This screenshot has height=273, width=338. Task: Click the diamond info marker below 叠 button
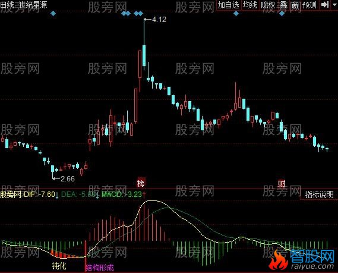click(x=282, y=14)
